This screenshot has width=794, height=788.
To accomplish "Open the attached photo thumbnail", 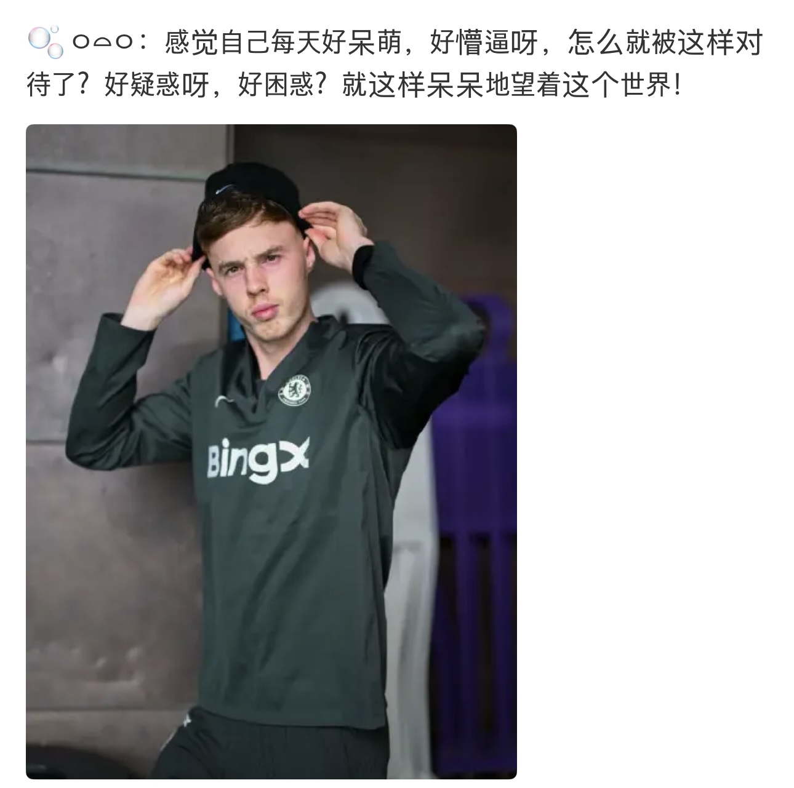I will (271, 452).
